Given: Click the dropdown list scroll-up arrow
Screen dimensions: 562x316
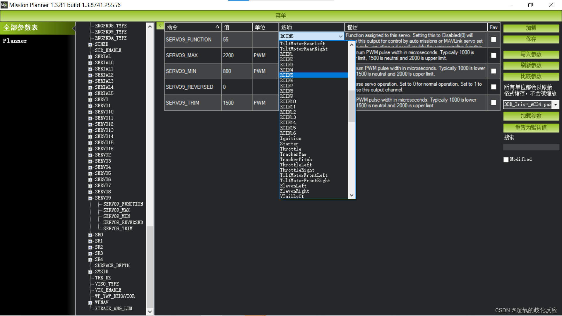Looking at the screenshot, I should click(352, 45).
